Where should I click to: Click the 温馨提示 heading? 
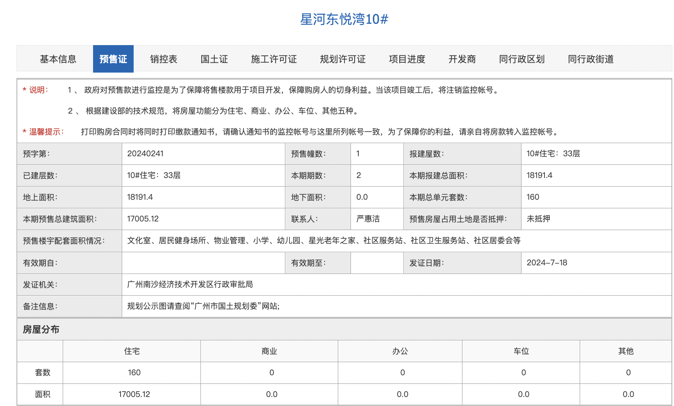pyautogui.click(x=43, y=132)
